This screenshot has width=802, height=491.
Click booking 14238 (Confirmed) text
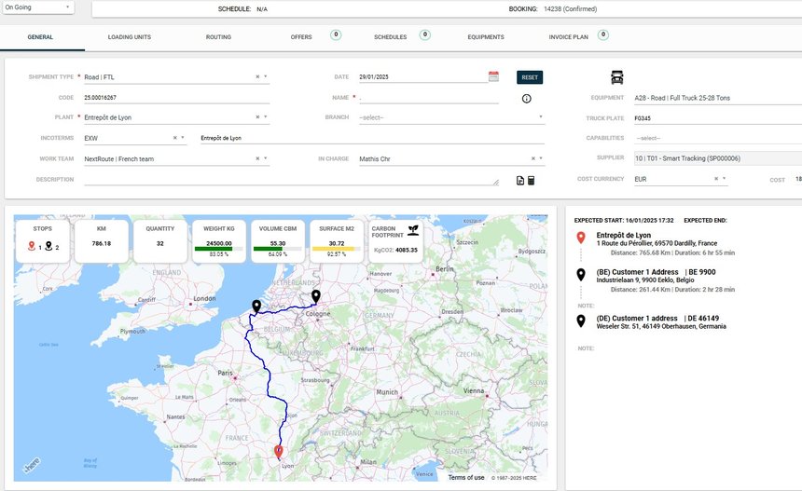[570, 9]
